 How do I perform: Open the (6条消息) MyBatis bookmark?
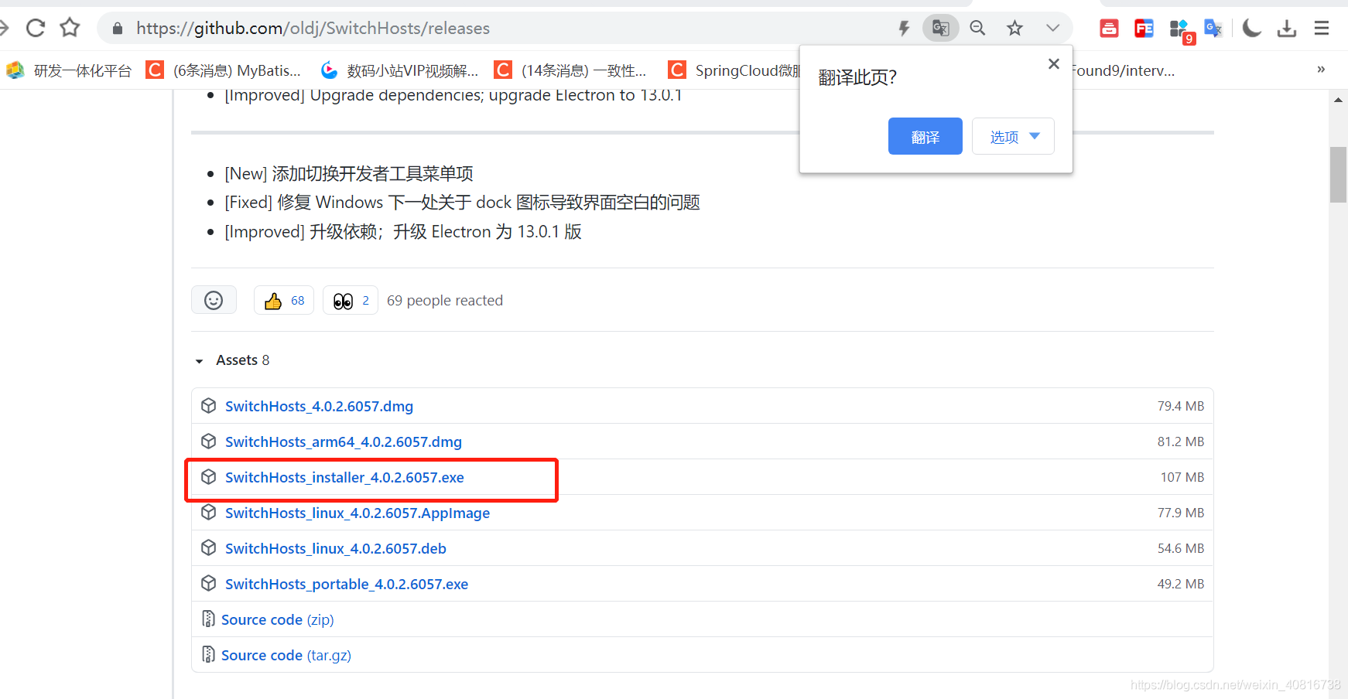[224, 70]
